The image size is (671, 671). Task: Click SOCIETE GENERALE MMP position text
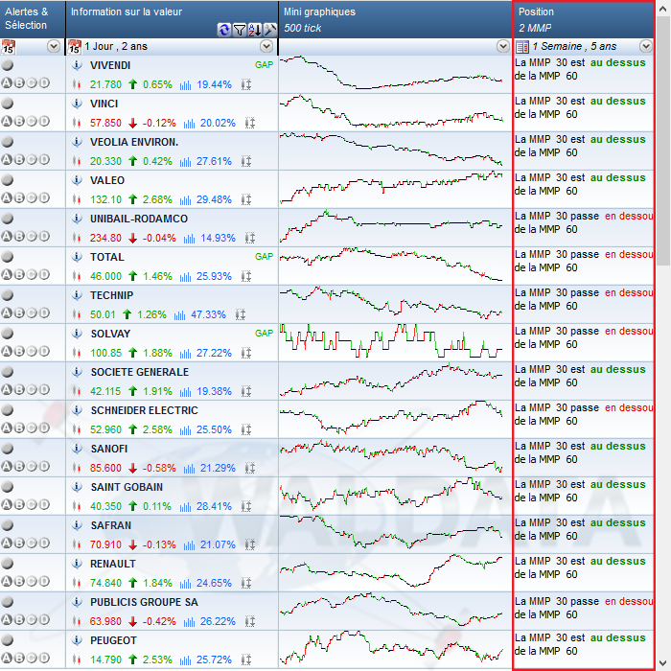point(580,376)
